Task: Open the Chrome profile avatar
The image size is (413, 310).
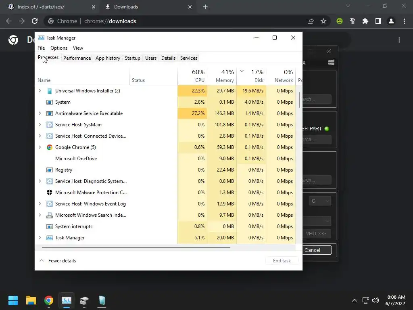Action: pos(391,21)
